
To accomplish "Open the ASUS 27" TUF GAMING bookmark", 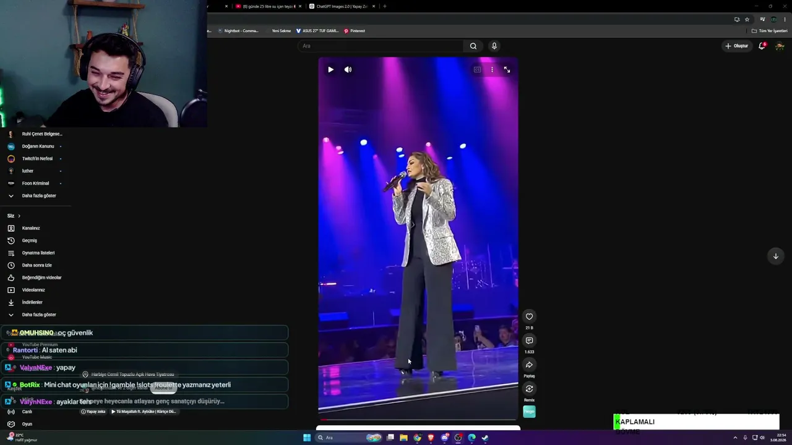I will [x=317, y=31].
